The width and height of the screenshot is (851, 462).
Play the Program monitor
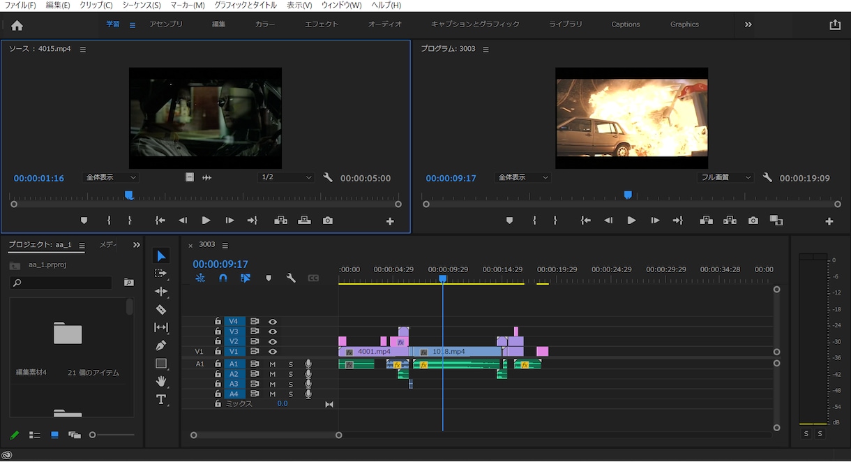tap(631, 221)
